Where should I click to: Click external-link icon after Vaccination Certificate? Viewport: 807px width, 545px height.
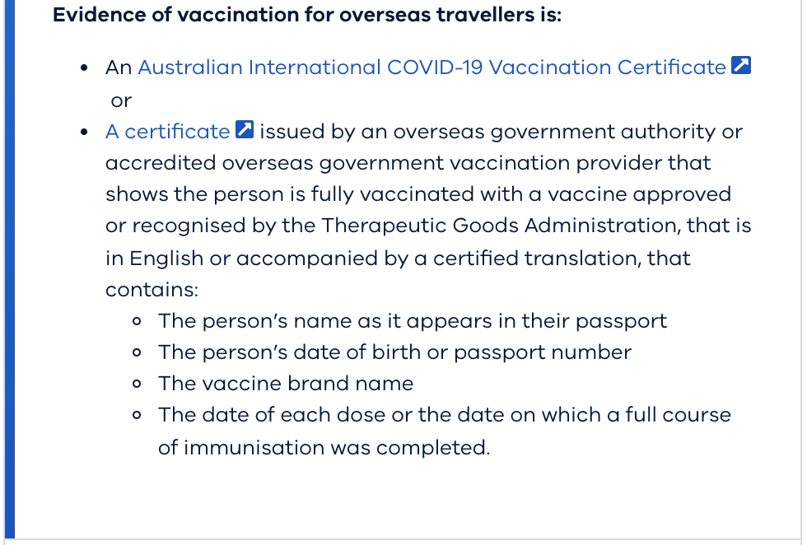tap(741, 65)
